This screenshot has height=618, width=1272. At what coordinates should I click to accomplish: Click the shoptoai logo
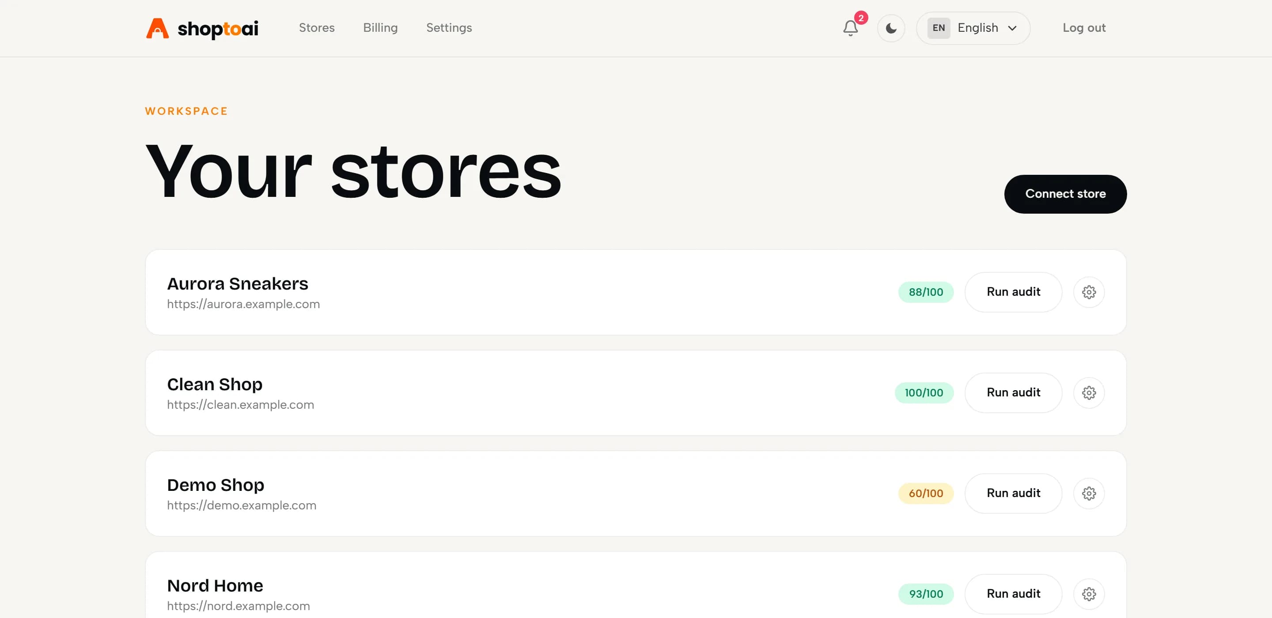(202, 28)
